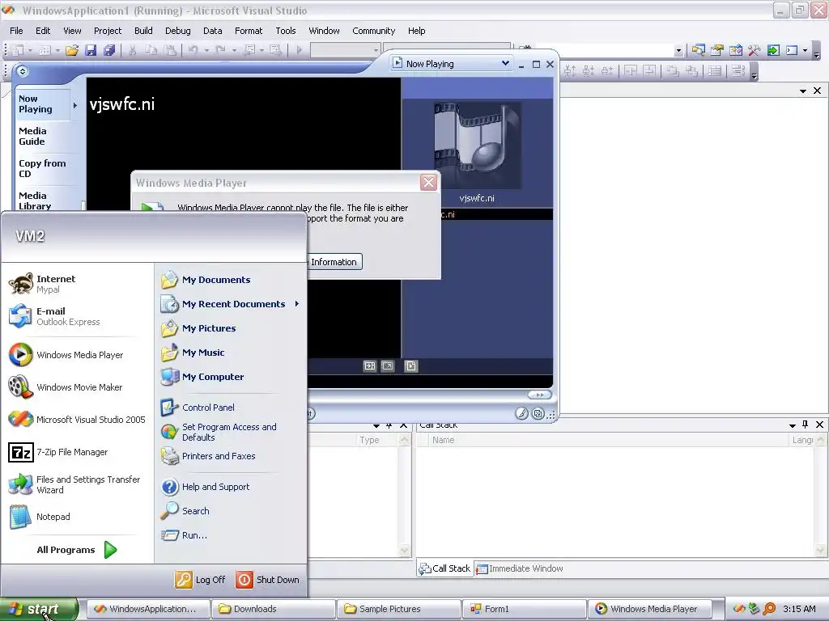Image resolution: width=829 pixels, height=621 pixels.
Task: Expand Find combo box dropdown arrow
Action: pyautogui.click(x=678, y=51)
